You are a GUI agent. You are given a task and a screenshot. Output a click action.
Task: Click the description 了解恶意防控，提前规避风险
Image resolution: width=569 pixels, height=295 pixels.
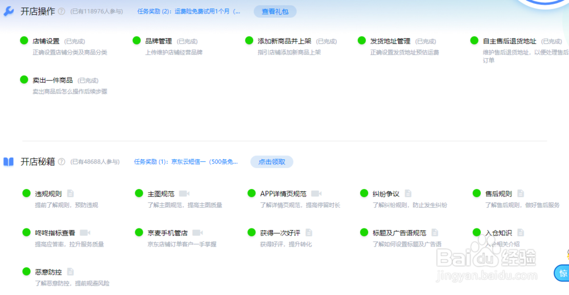coord(72,284)
